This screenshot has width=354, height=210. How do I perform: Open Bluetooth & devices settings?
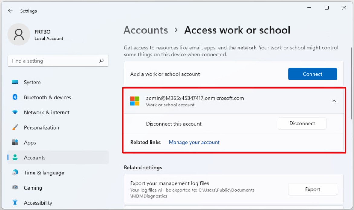48,97
